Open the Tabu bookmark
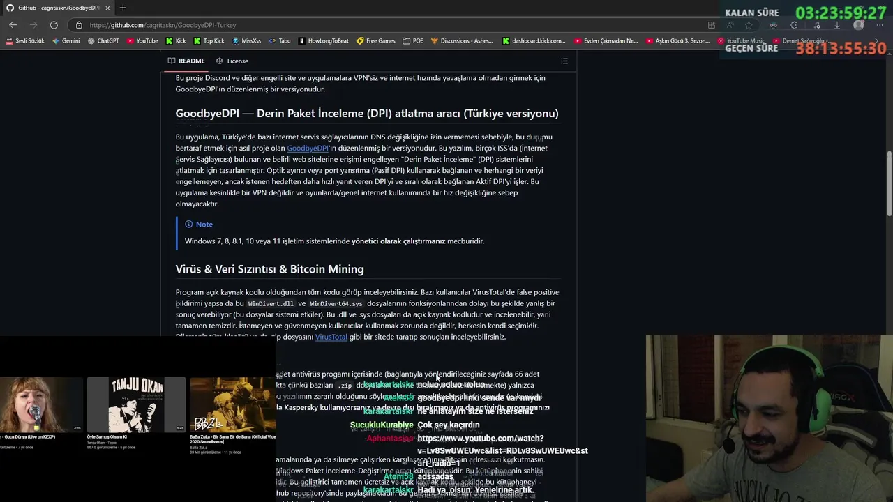The height and width of the screenshot is (502, 893). [x=280, y=40]
